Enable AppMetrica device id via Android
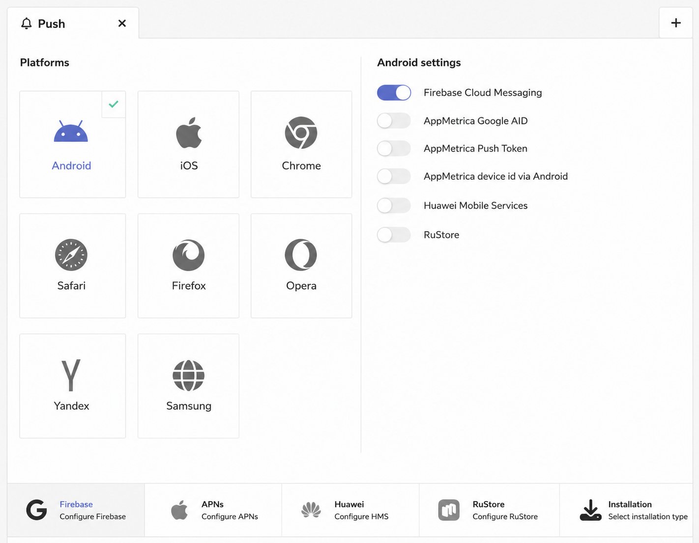Viewport: 699px width, 543px height. click(394, 176)
